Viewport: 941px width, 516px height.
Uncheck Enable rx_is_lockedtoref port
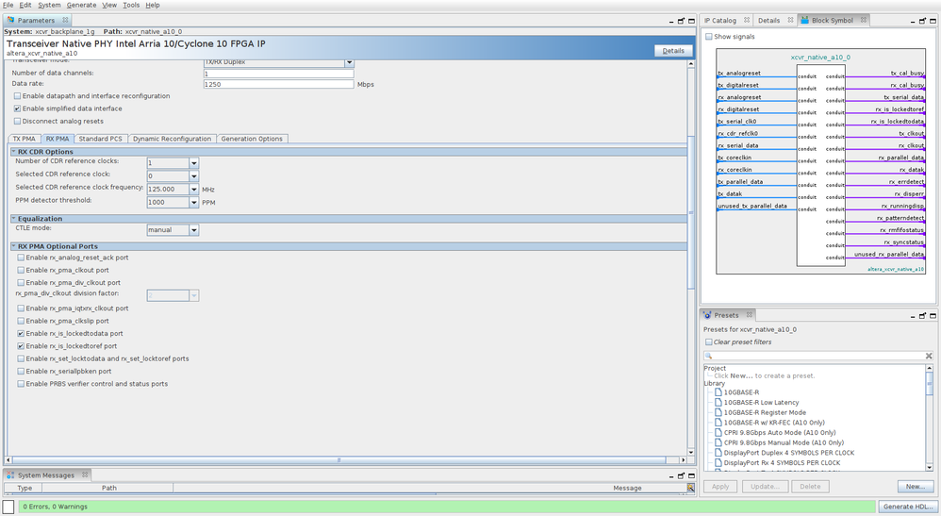coord(21,346)
